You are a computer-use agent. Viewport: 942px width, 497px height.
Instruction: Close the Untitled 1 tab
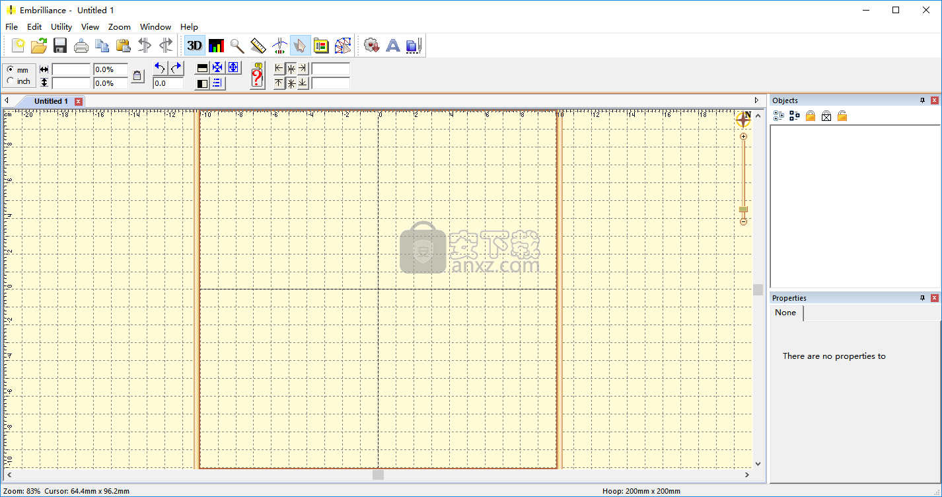click(x=79, y=101)
